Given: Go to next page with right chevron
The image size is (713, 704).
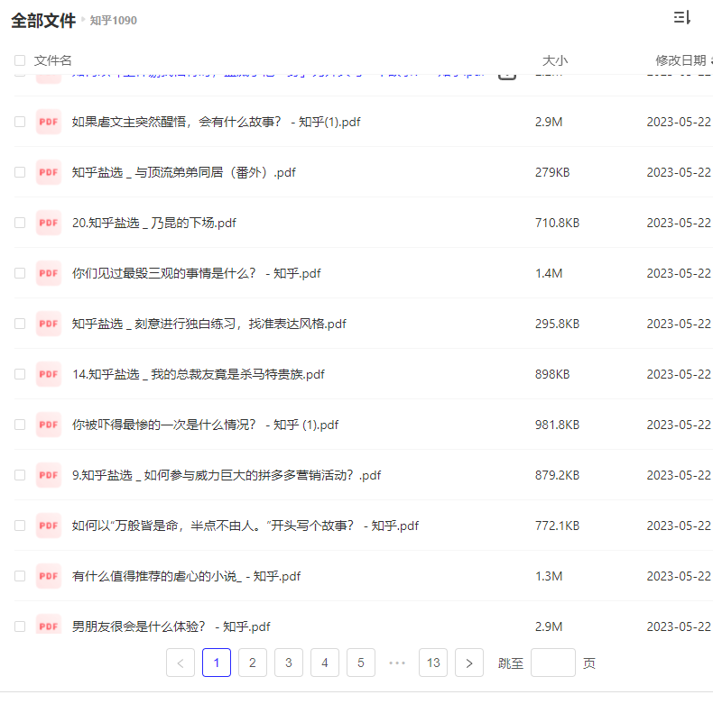Looking at the screenshot, I should 468,663.
